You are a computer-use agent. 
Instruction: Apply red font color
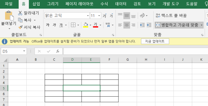[x=95, y=25]
